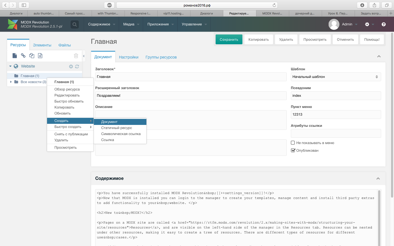Select Быстро создать in context menu
The height and width of the screenshot is (246, 394).
[70, 127]
